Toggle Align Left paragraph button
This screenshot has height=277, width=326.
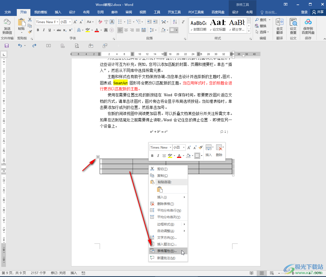pos(120,30)
